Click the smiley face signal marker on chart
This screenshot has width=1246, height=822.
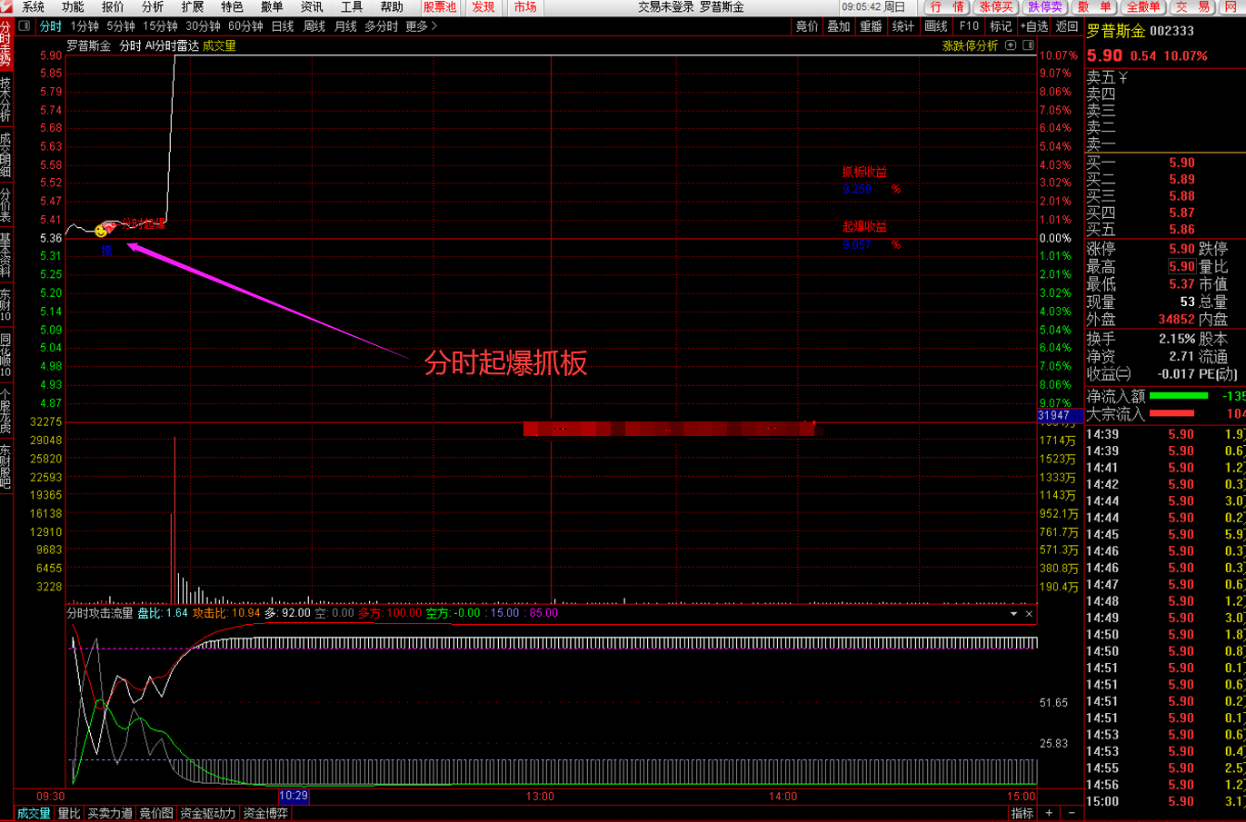point(101,231)
